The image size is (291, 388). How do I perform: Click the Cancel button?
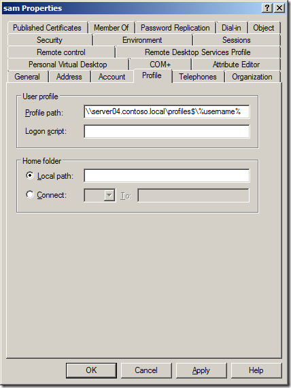coord(146,370)
